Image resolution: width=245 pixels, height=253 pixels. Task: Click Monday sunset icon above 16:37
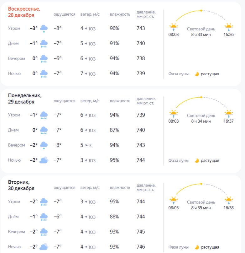[229, 113]
